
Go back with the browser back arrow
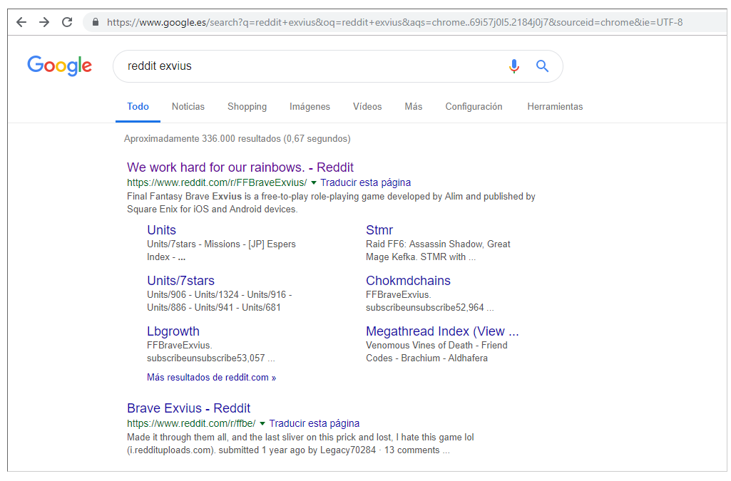click(x=21, y=22)
